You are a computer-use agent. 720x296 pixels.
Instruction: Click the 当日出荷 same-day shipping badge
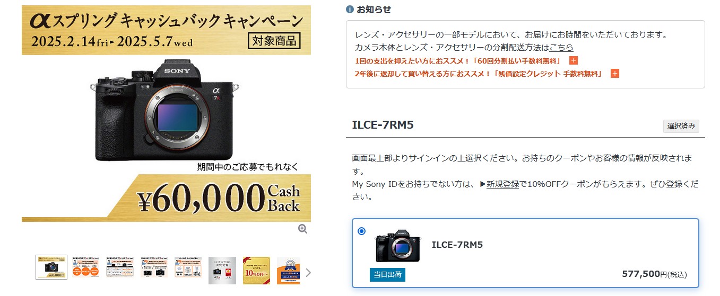pyautogui.click(x=387, y=274)
